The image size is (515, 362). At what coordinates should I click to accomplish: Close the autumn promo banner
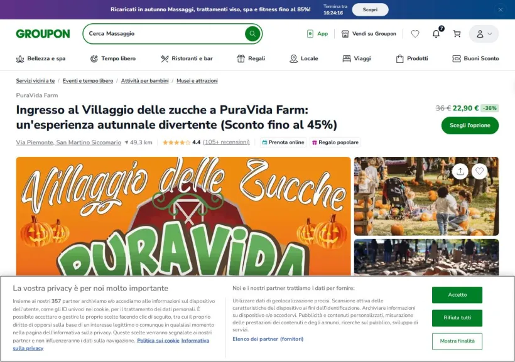pyautogui.click(x=500, y=10)
